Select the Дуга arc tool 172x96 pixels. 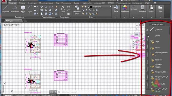click(30, 9)
